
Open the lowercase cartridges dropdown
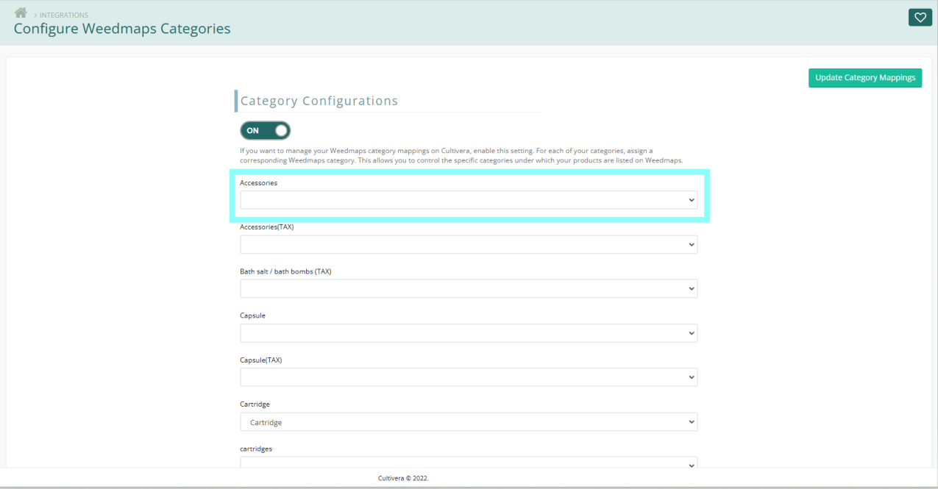click(468, 463)
